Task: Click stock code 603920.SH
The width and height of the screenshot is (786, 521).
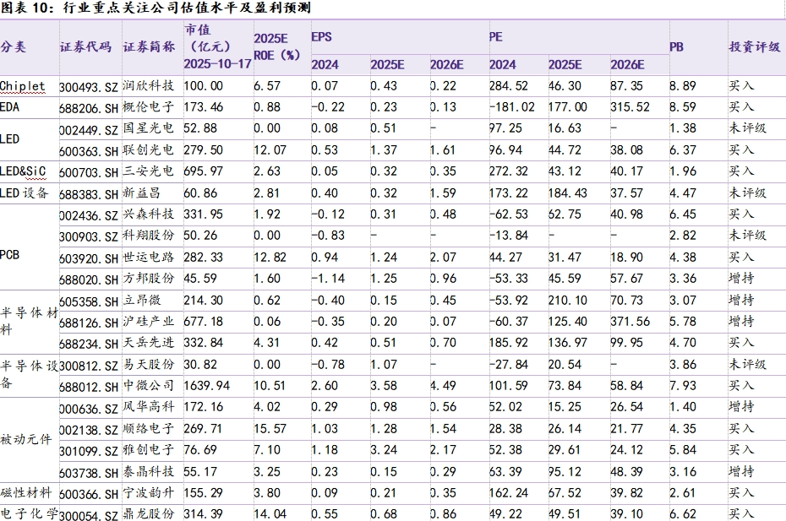Action: 89,258
